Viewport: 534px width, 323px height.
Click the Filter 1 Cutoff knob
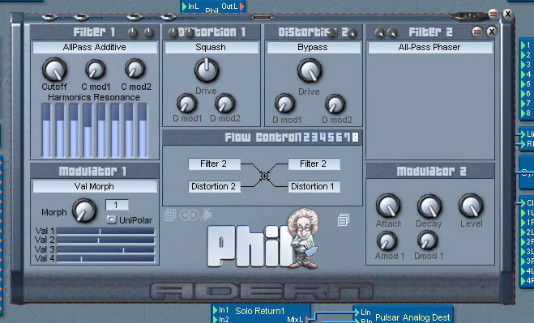tap(54, 70)
